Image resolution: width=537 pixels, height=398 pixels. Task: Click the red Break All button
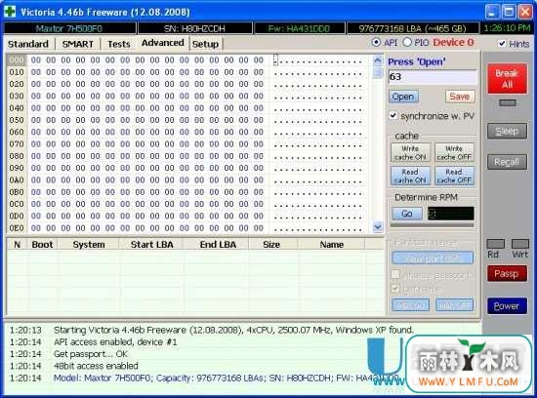[x=507, y=78]
